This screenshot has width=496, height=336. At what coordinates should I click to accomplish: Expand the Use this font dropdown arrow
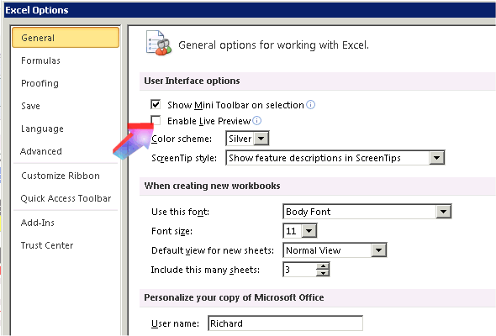pyautogui.click(x=444, y=212)
